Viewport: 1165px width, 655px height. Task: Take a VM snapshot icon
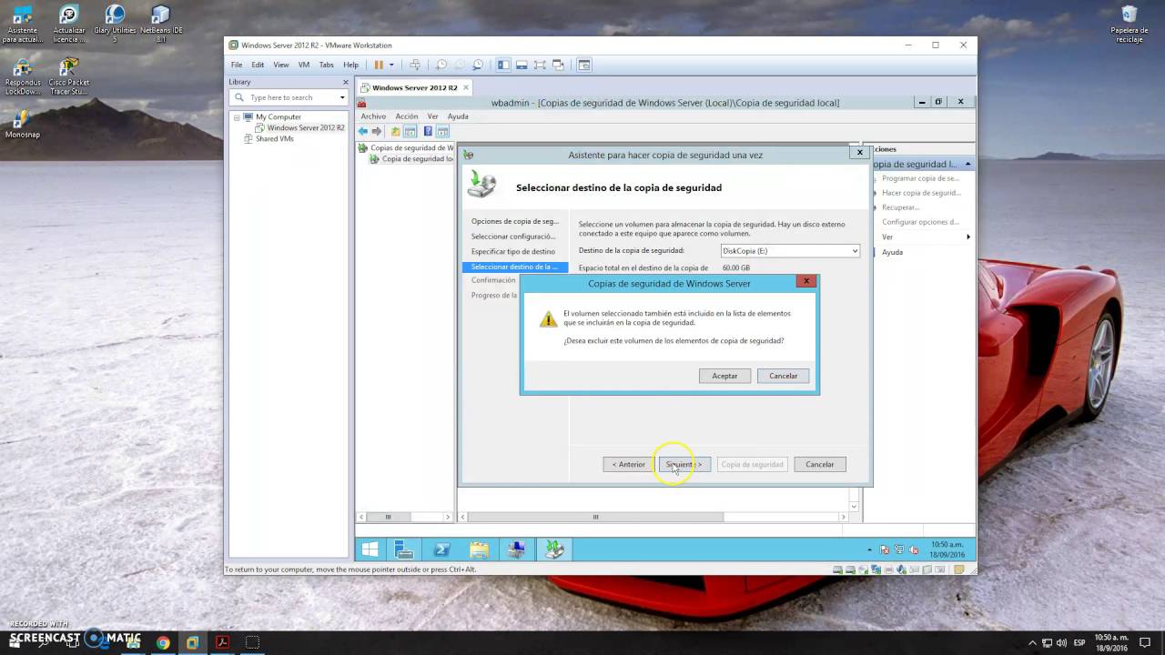(441, 65)
